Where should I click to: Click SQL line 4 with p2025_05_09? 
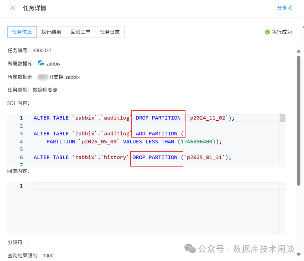(134, 142)
